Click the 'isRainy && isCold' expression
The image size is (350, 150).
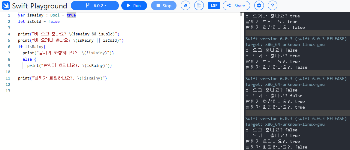pos(92,34)
